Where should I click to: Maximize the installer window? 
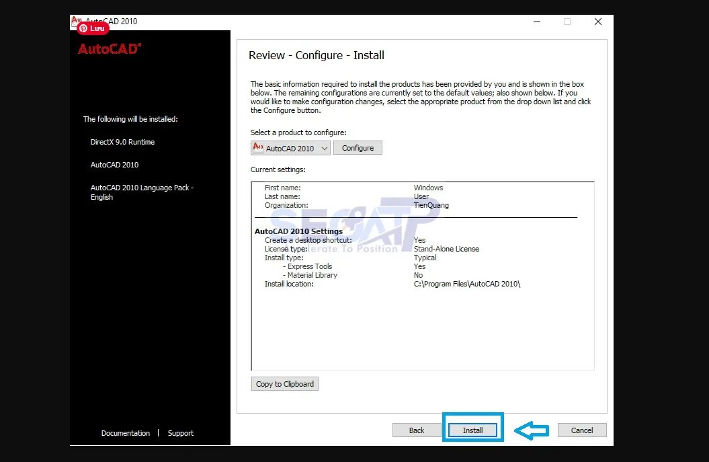tap(567, 22)
